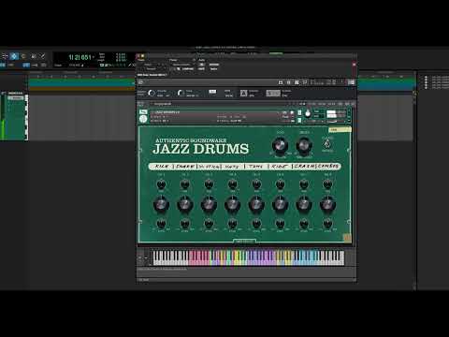Click the reference tone display in Kontakt master bar
This screenshot has height=337, width=449.
[x=273, y=93]
